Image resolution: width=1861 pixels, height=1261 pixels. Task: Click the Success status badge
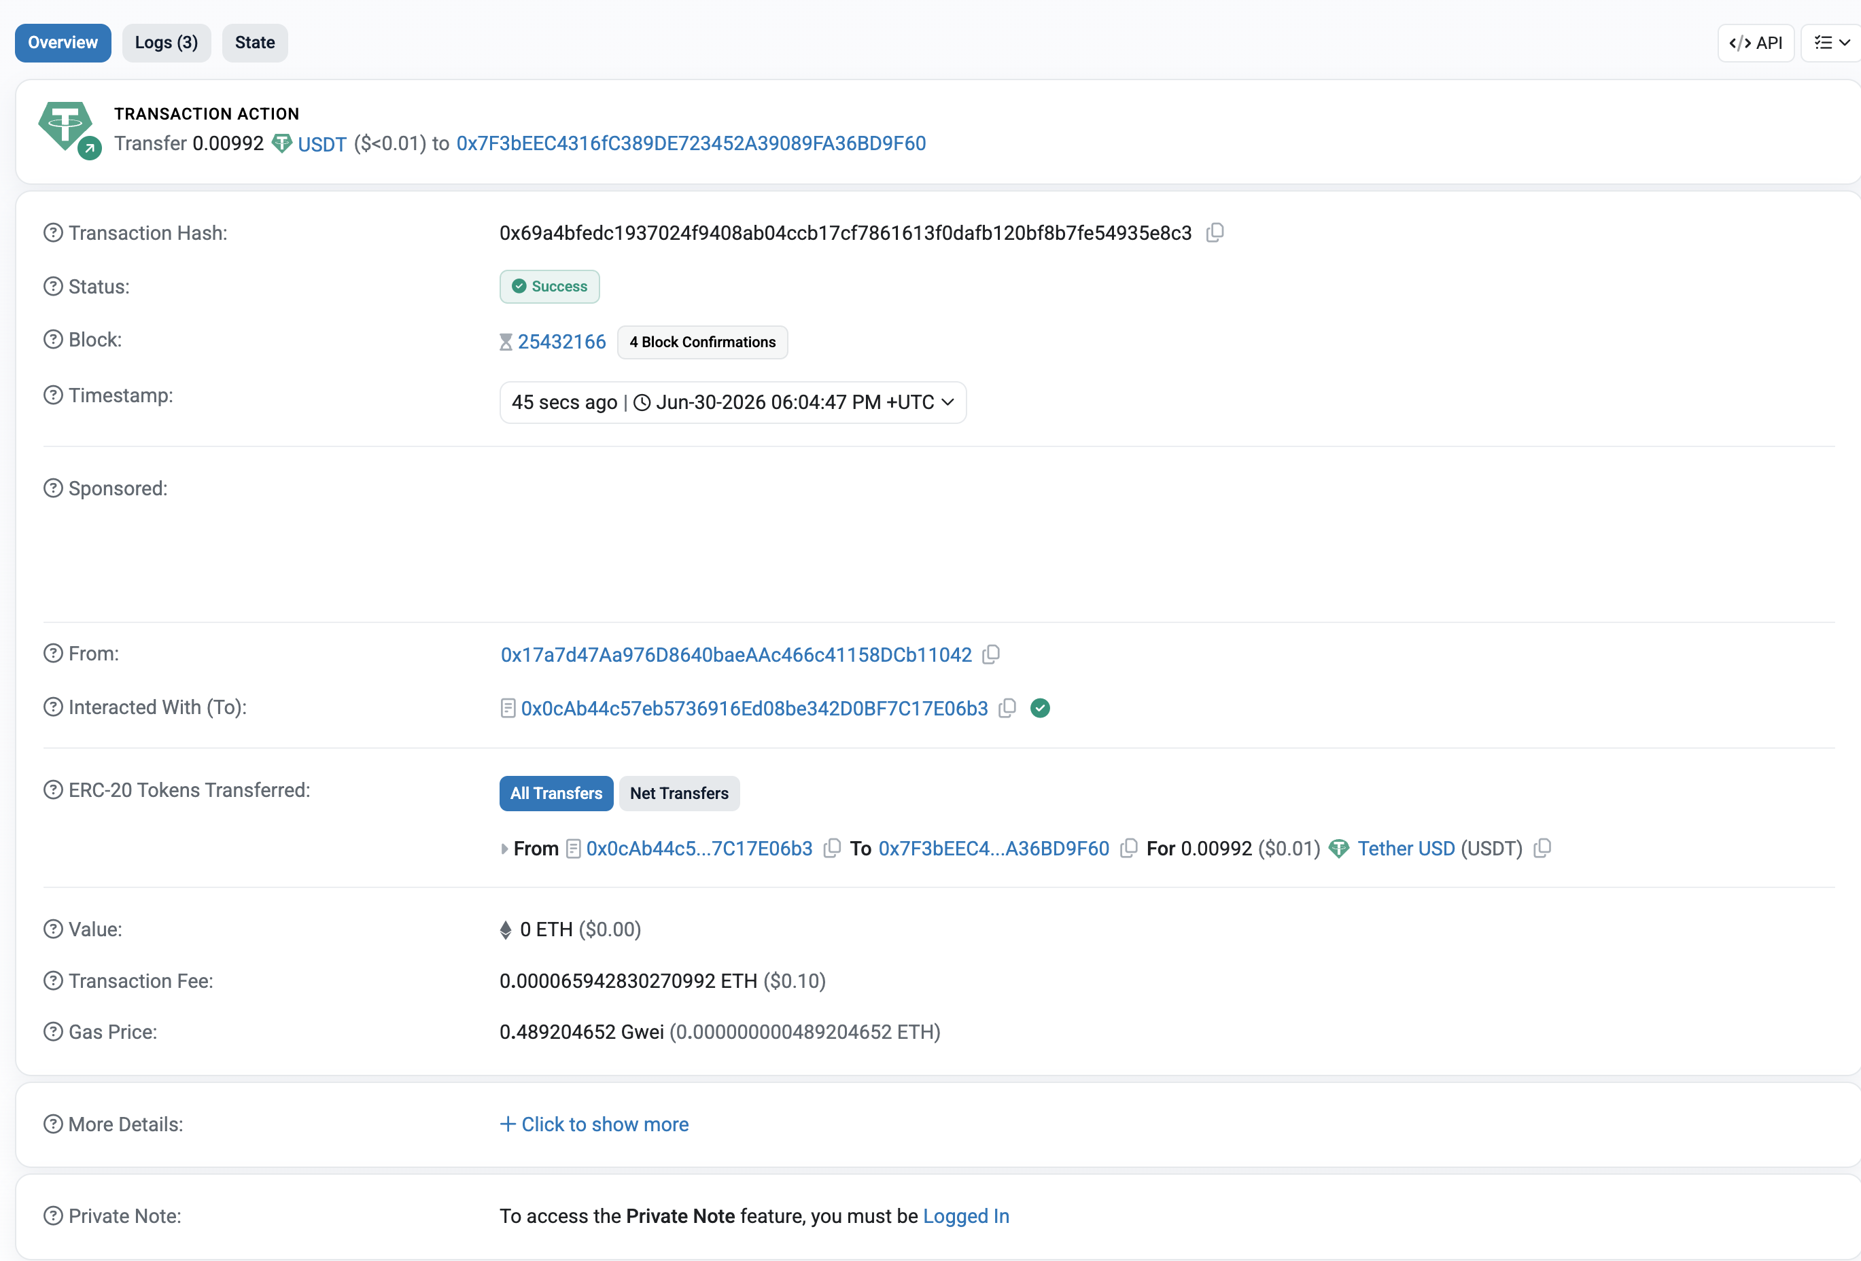click(x=549, y=287)
